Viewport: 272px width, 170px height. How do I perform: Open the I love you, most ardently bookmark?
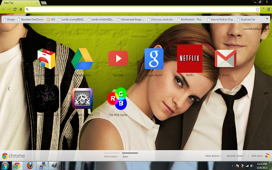(x=161, y=20)
